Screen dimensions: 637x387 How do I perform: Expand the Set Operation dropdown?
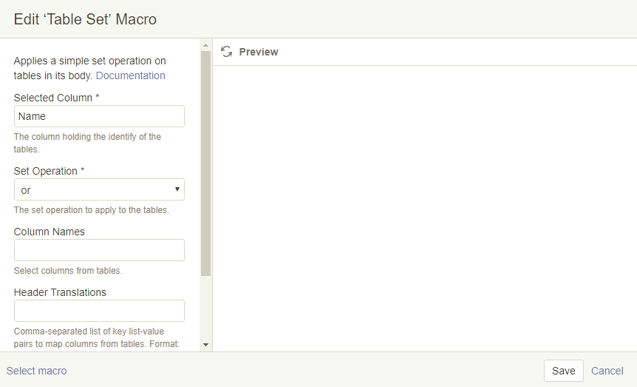99,190
